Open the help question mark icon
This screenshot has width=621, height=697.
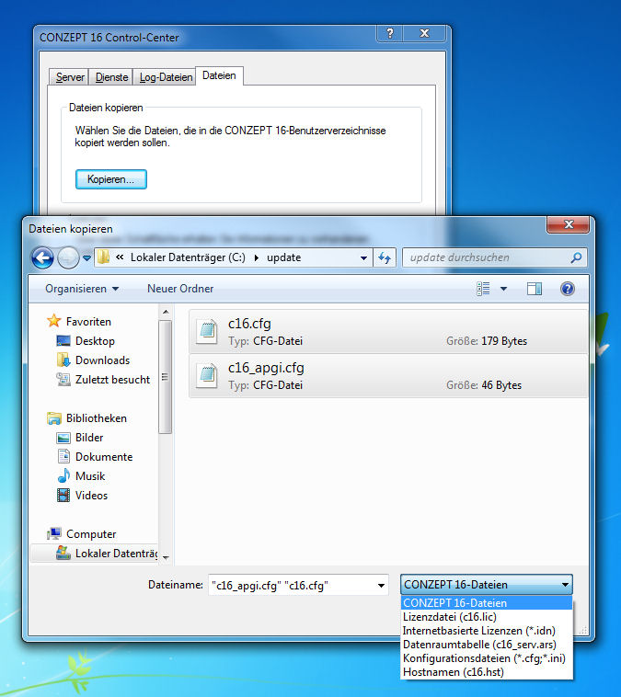click(x=567, y=289)
